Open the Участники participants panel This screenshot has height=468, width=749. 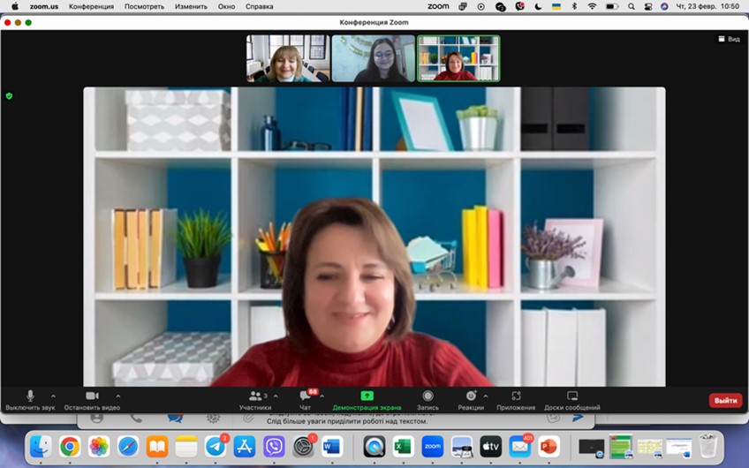tap(255, 400)
